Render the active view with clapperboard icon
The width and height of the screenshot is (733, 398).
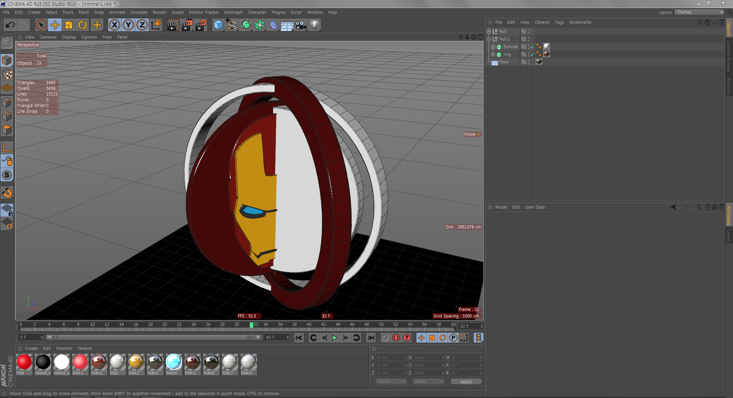[173, 25]
